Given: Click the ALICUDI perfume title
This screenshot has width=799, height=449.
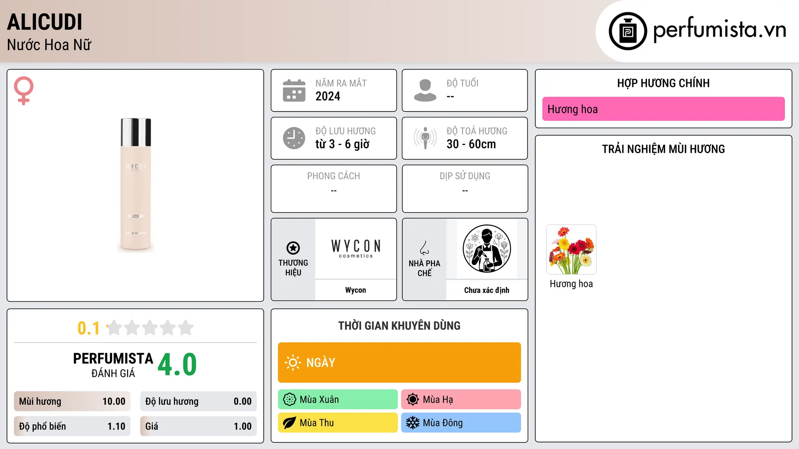Looking at the screenshot, I should (45, 22).
